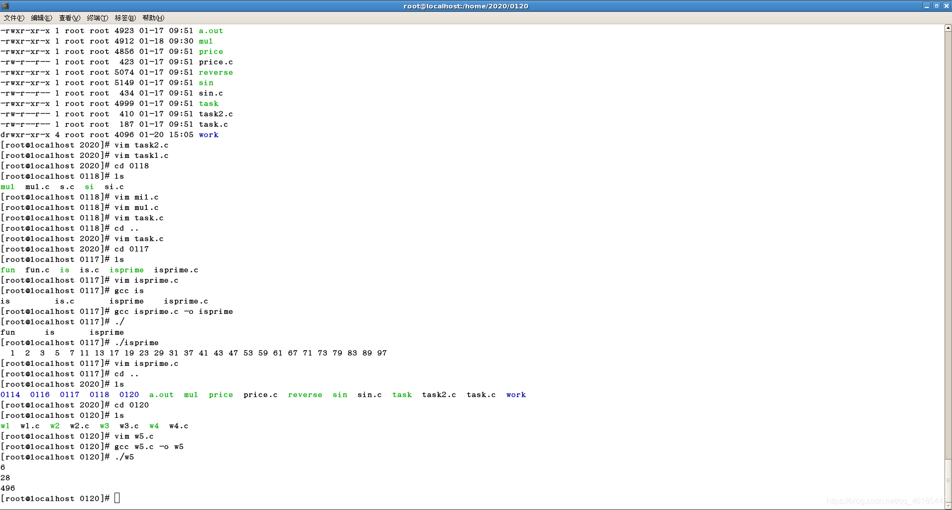Click the './isprime' command line
Viewport: 952px width, 510px height.
click(x=136, y=343)
